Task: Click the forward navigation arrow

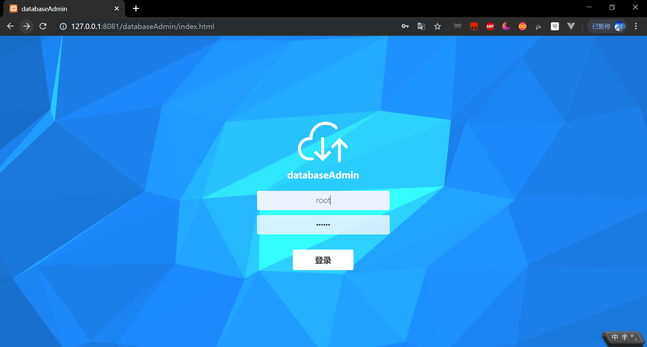Action: tap(27, 26)
